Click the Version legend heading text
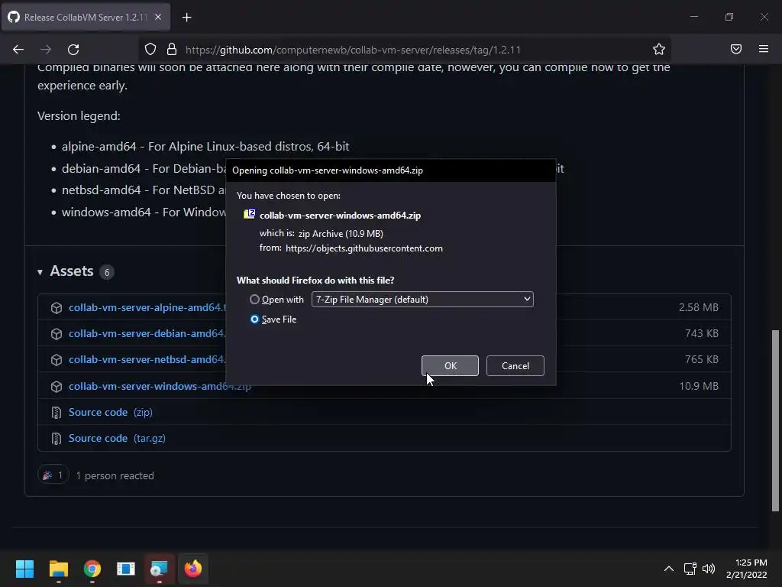The image size is (782, 587). (x=79, y=116)
